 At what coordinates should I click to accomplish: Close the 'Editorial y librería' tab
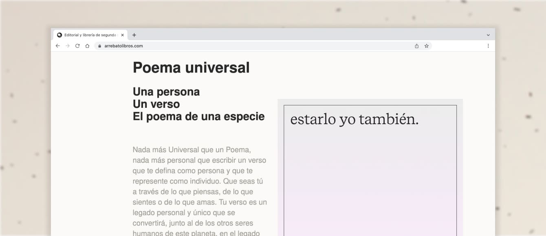pyautogui.click(x=122, y=35)
